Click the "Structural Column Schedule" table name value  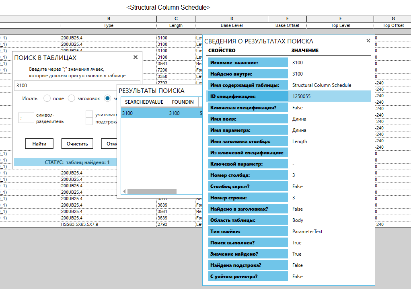(x=322, y=85)
